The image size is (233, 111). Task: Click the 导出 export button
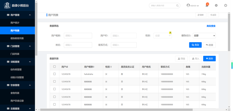pos(181,58)
